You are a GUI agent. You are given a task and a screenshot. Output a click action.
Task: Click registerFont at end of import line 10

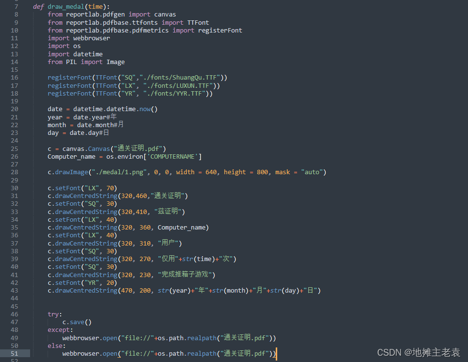coord(220,31)
